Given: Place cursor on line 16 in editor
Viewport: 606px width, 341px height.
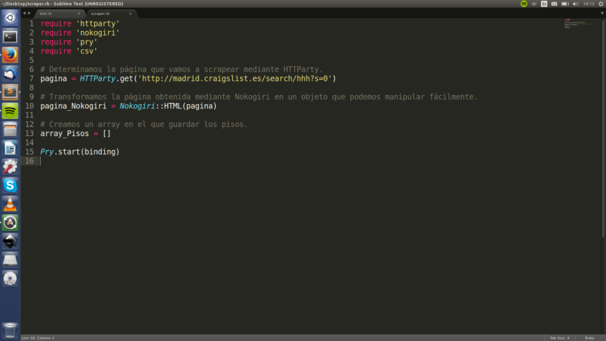Looking at the screenshot, I should [x=178, y=161].
